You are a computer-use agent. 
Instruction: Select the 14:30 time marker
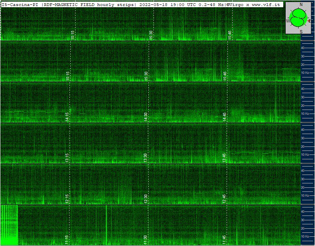146,116
